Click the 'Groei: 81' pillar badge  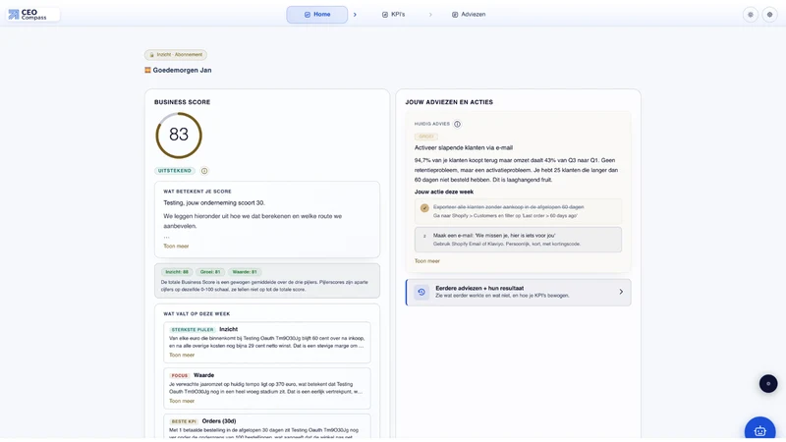[x=210, y=272]
